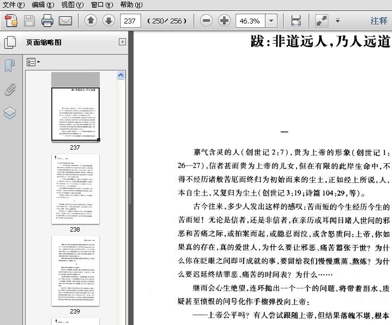Click the Create PDF icon
The width and height of the screenshot is (392, 325).
tap(11, 21)
